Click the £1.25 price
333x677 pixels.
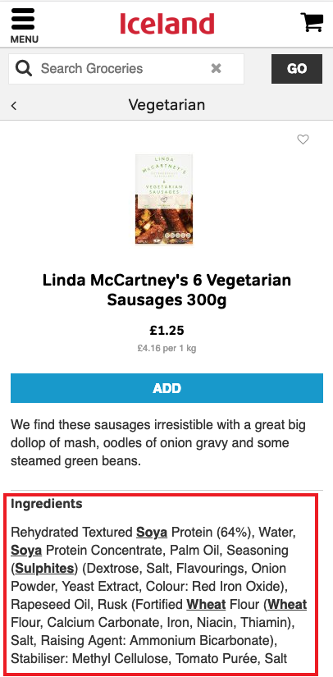pyautogui.click(x=167, y=331)
